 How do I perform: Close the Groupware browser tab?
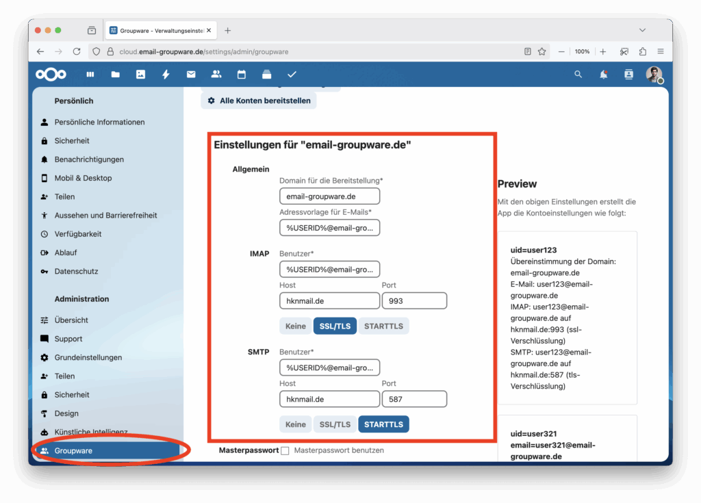(209, 30)
